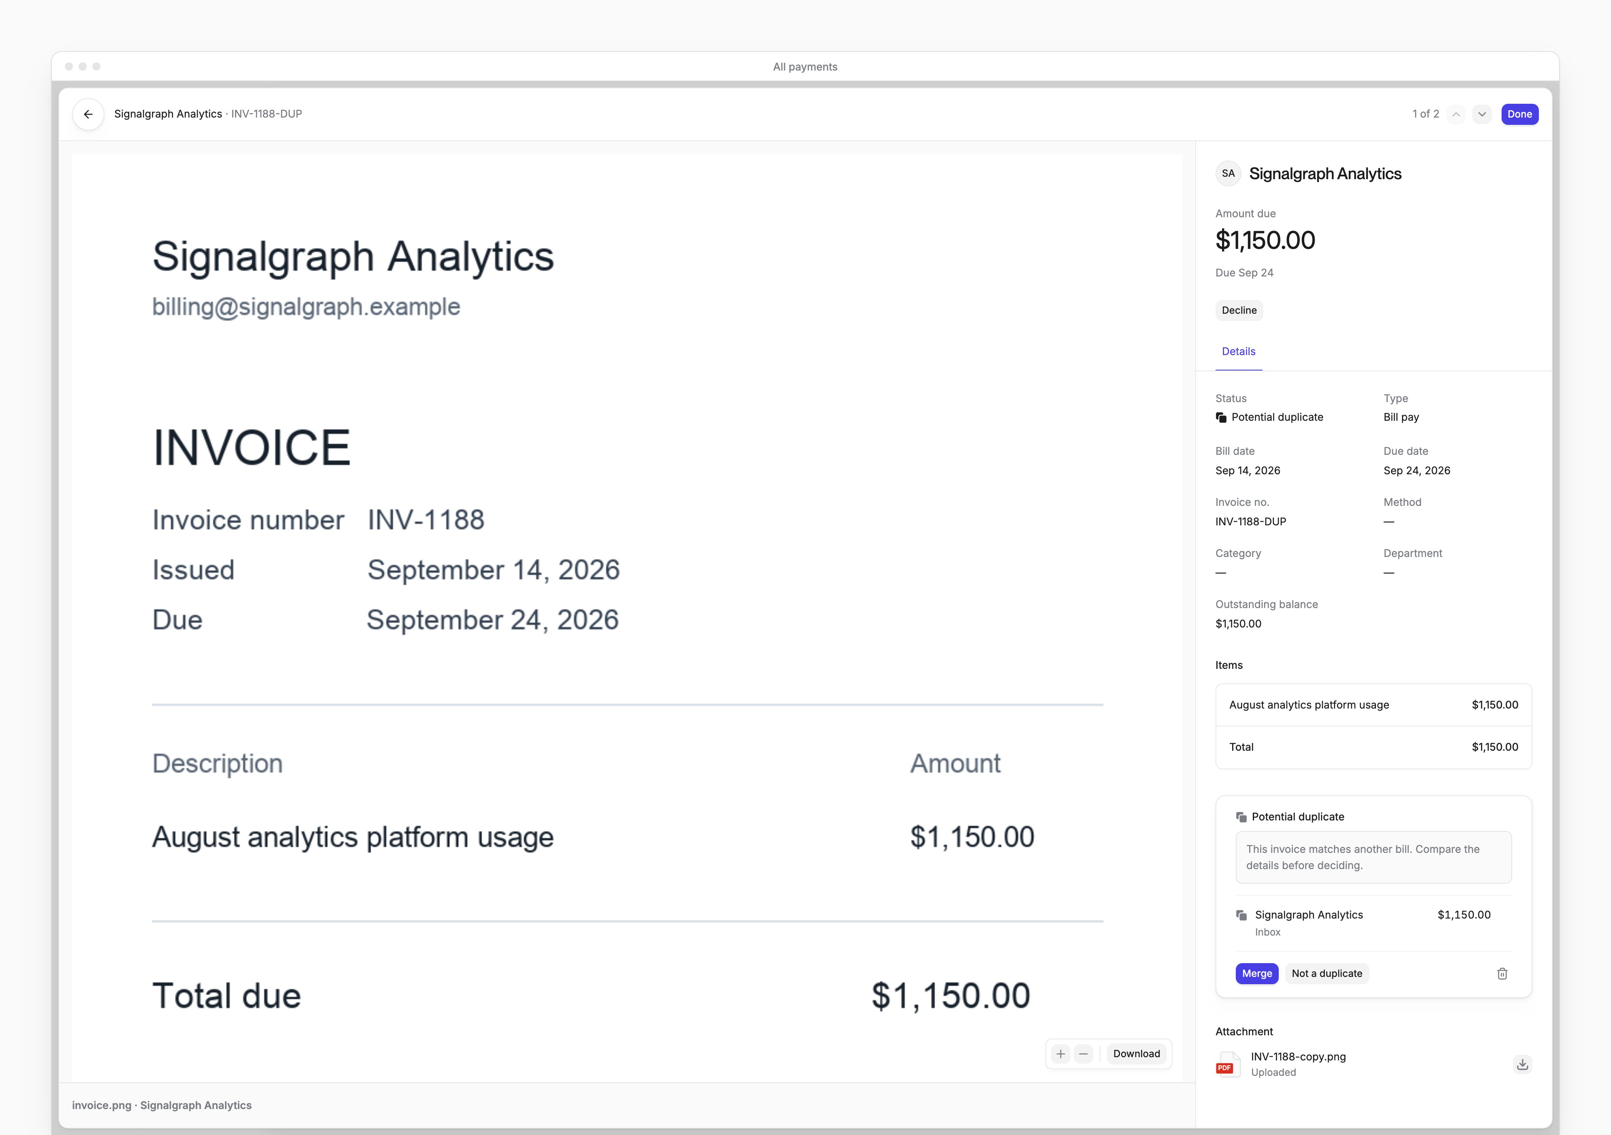Click the Bill date Sep 14, 2026 value

[x=1247, y=470]
